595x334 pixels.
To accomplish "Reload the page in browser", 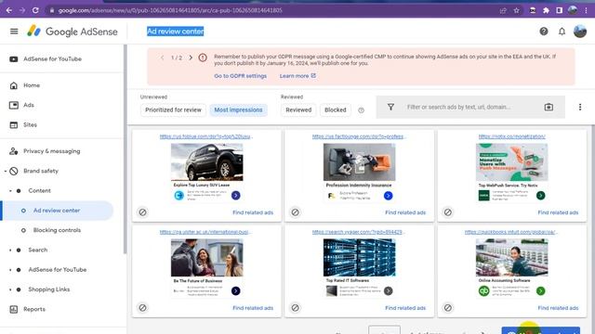I will [35, 10].
